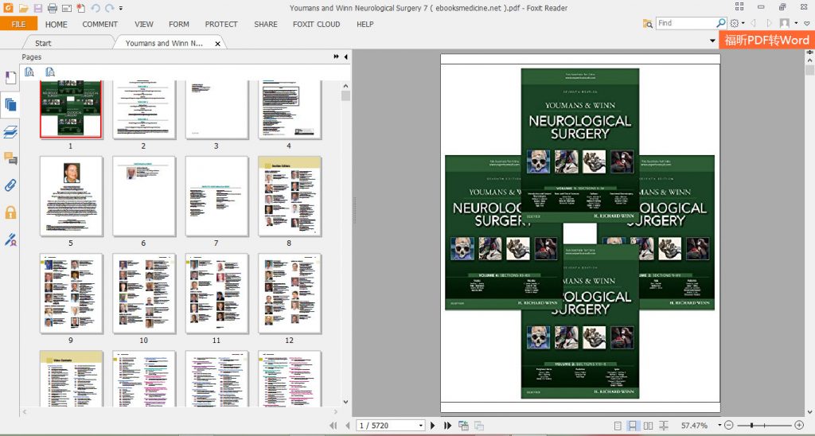This screenshot has width=815, height=436.
Task: Open the user account dropdown arrow
Action: pyautogui.click(x=796, y=23)
